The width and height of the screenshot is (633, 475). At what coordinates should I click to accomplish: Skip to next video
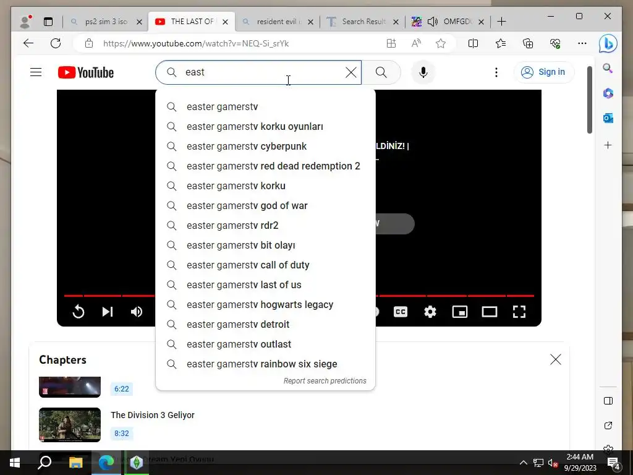click(108, 312)
